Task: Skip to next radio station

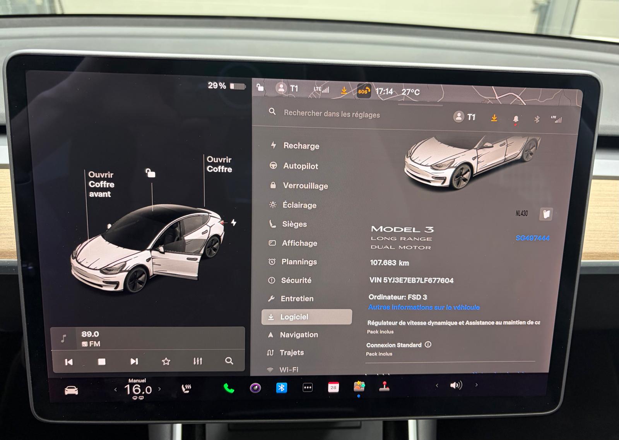Action: pyautogui.click(x=134, y=361)
